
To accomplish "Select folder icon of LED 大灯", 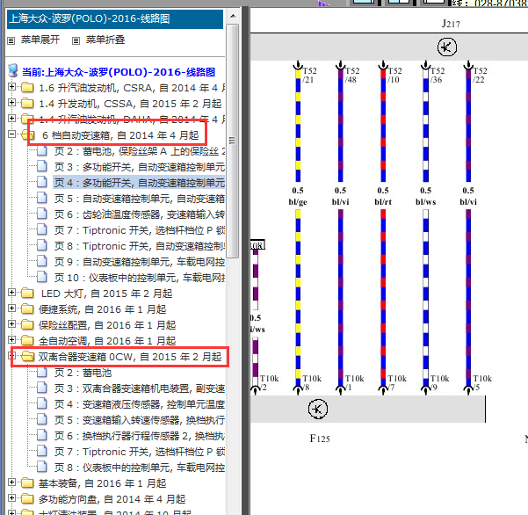I will pyautogui.click(x=27, y=294).
